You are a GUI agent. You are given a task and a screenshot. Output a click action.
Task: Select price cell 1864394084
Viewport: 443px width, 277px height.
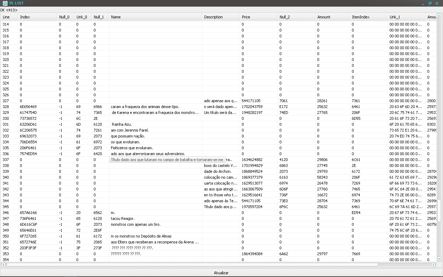259,254
